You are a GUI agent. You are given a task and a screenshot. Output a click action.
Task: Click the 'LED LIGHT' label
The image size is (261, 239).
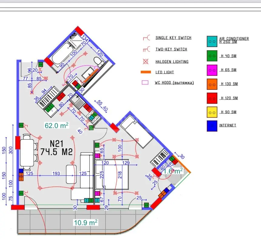pyautogui.click(x=165, y=72)
